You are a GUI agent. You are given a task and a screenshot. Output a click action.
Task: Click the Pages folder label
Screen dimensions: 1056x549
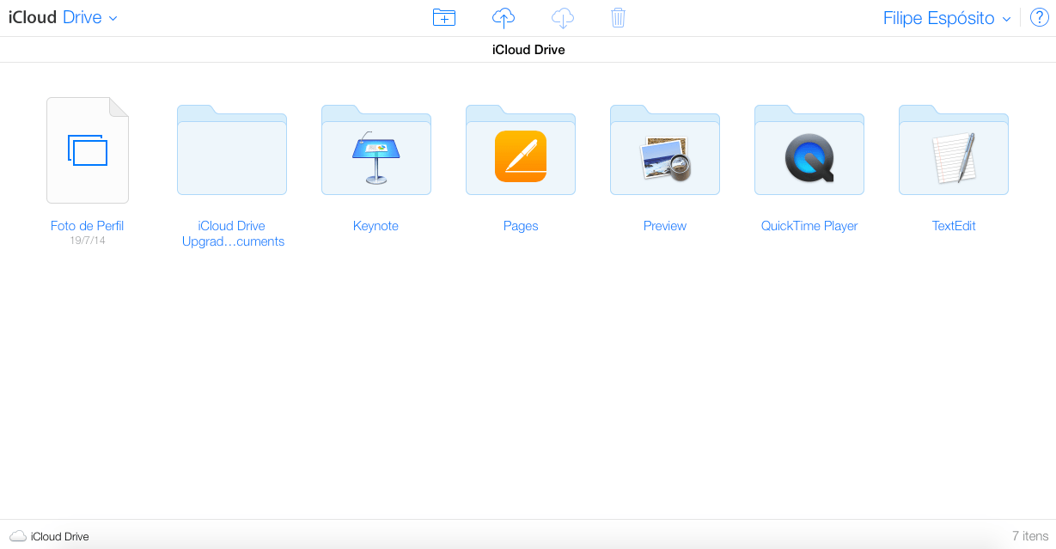pos(521,226)
